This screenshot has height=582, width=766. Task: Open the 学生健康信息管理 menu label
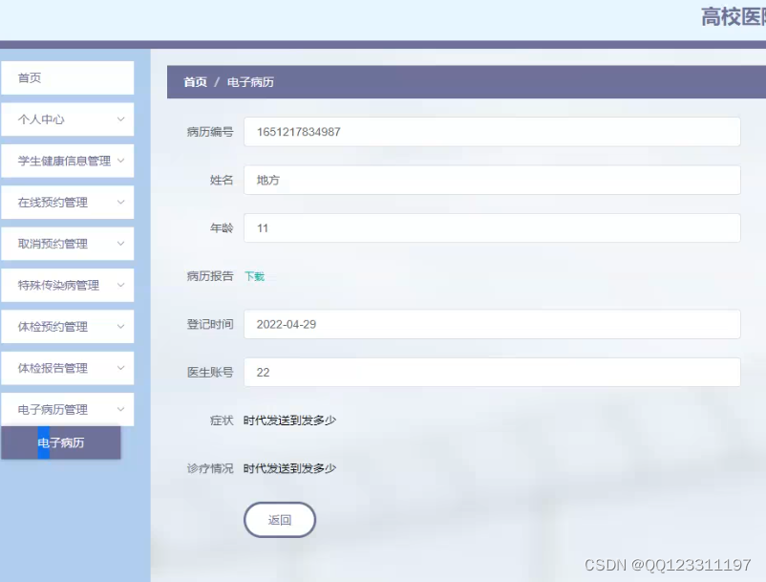[65, 161]
